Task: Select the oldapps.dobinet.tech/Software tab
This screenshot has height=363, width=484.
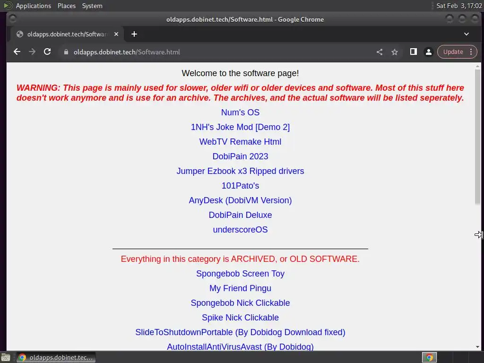Action: tap(67, 34)
